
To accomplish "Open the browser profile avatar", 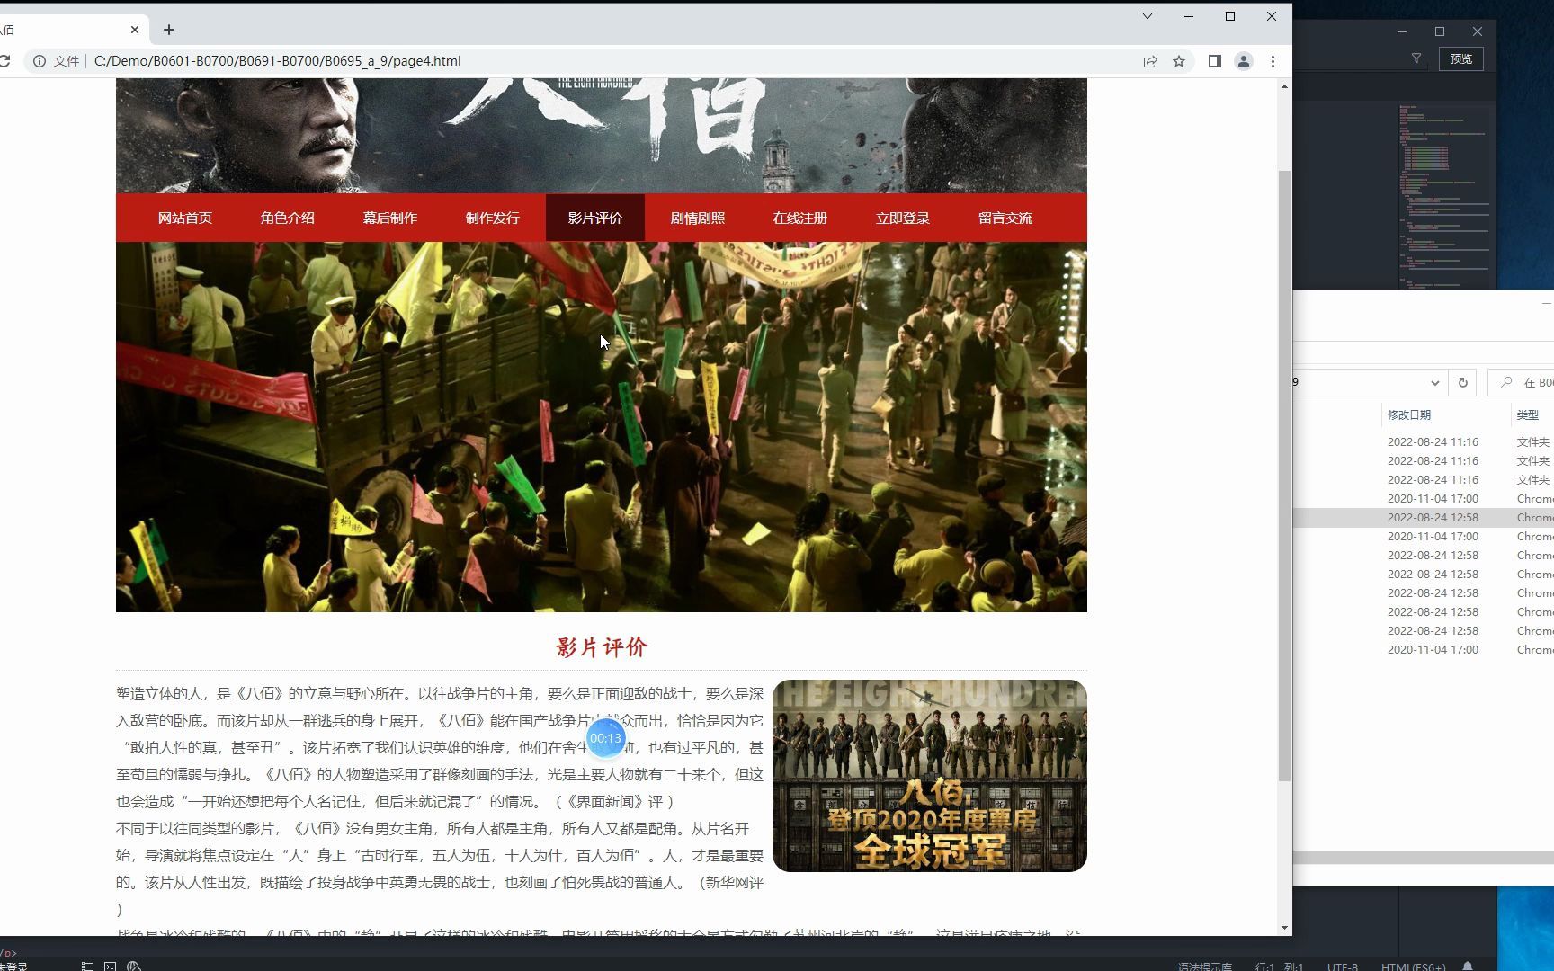I will click(x=1244, y=61).
